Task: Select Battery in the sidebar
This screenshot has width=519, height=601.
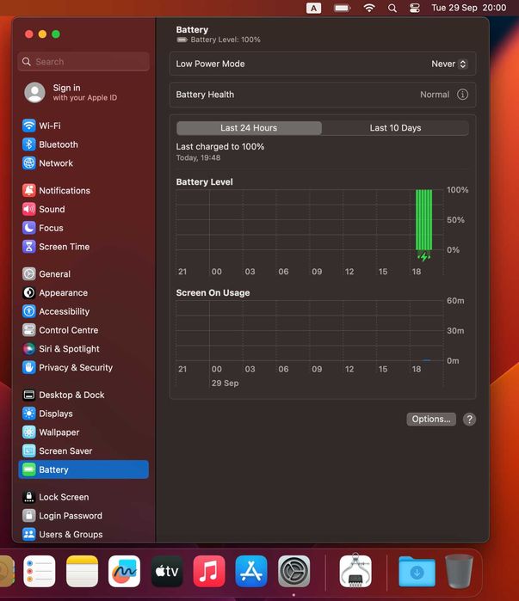Action: [x=83, y=469]
